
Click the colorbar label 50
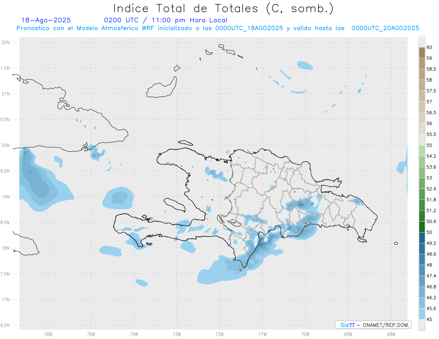click(x=429, y=232)
